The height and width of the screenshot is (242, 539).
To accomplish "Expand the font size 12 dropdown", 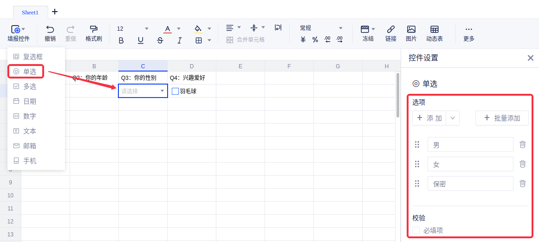I will click(x=147, y=28).
